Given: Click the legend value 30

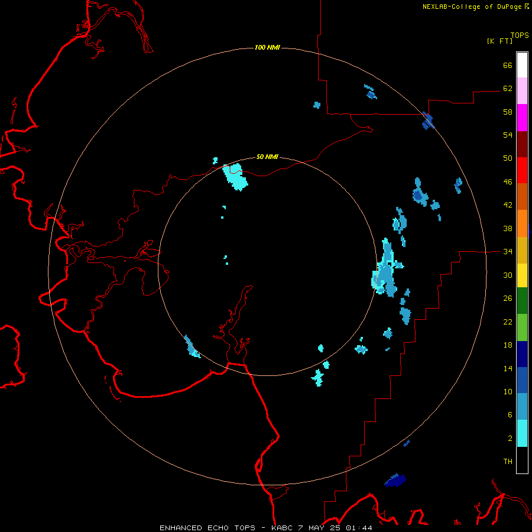Looking at the screenshot, I should coord(508,275).
